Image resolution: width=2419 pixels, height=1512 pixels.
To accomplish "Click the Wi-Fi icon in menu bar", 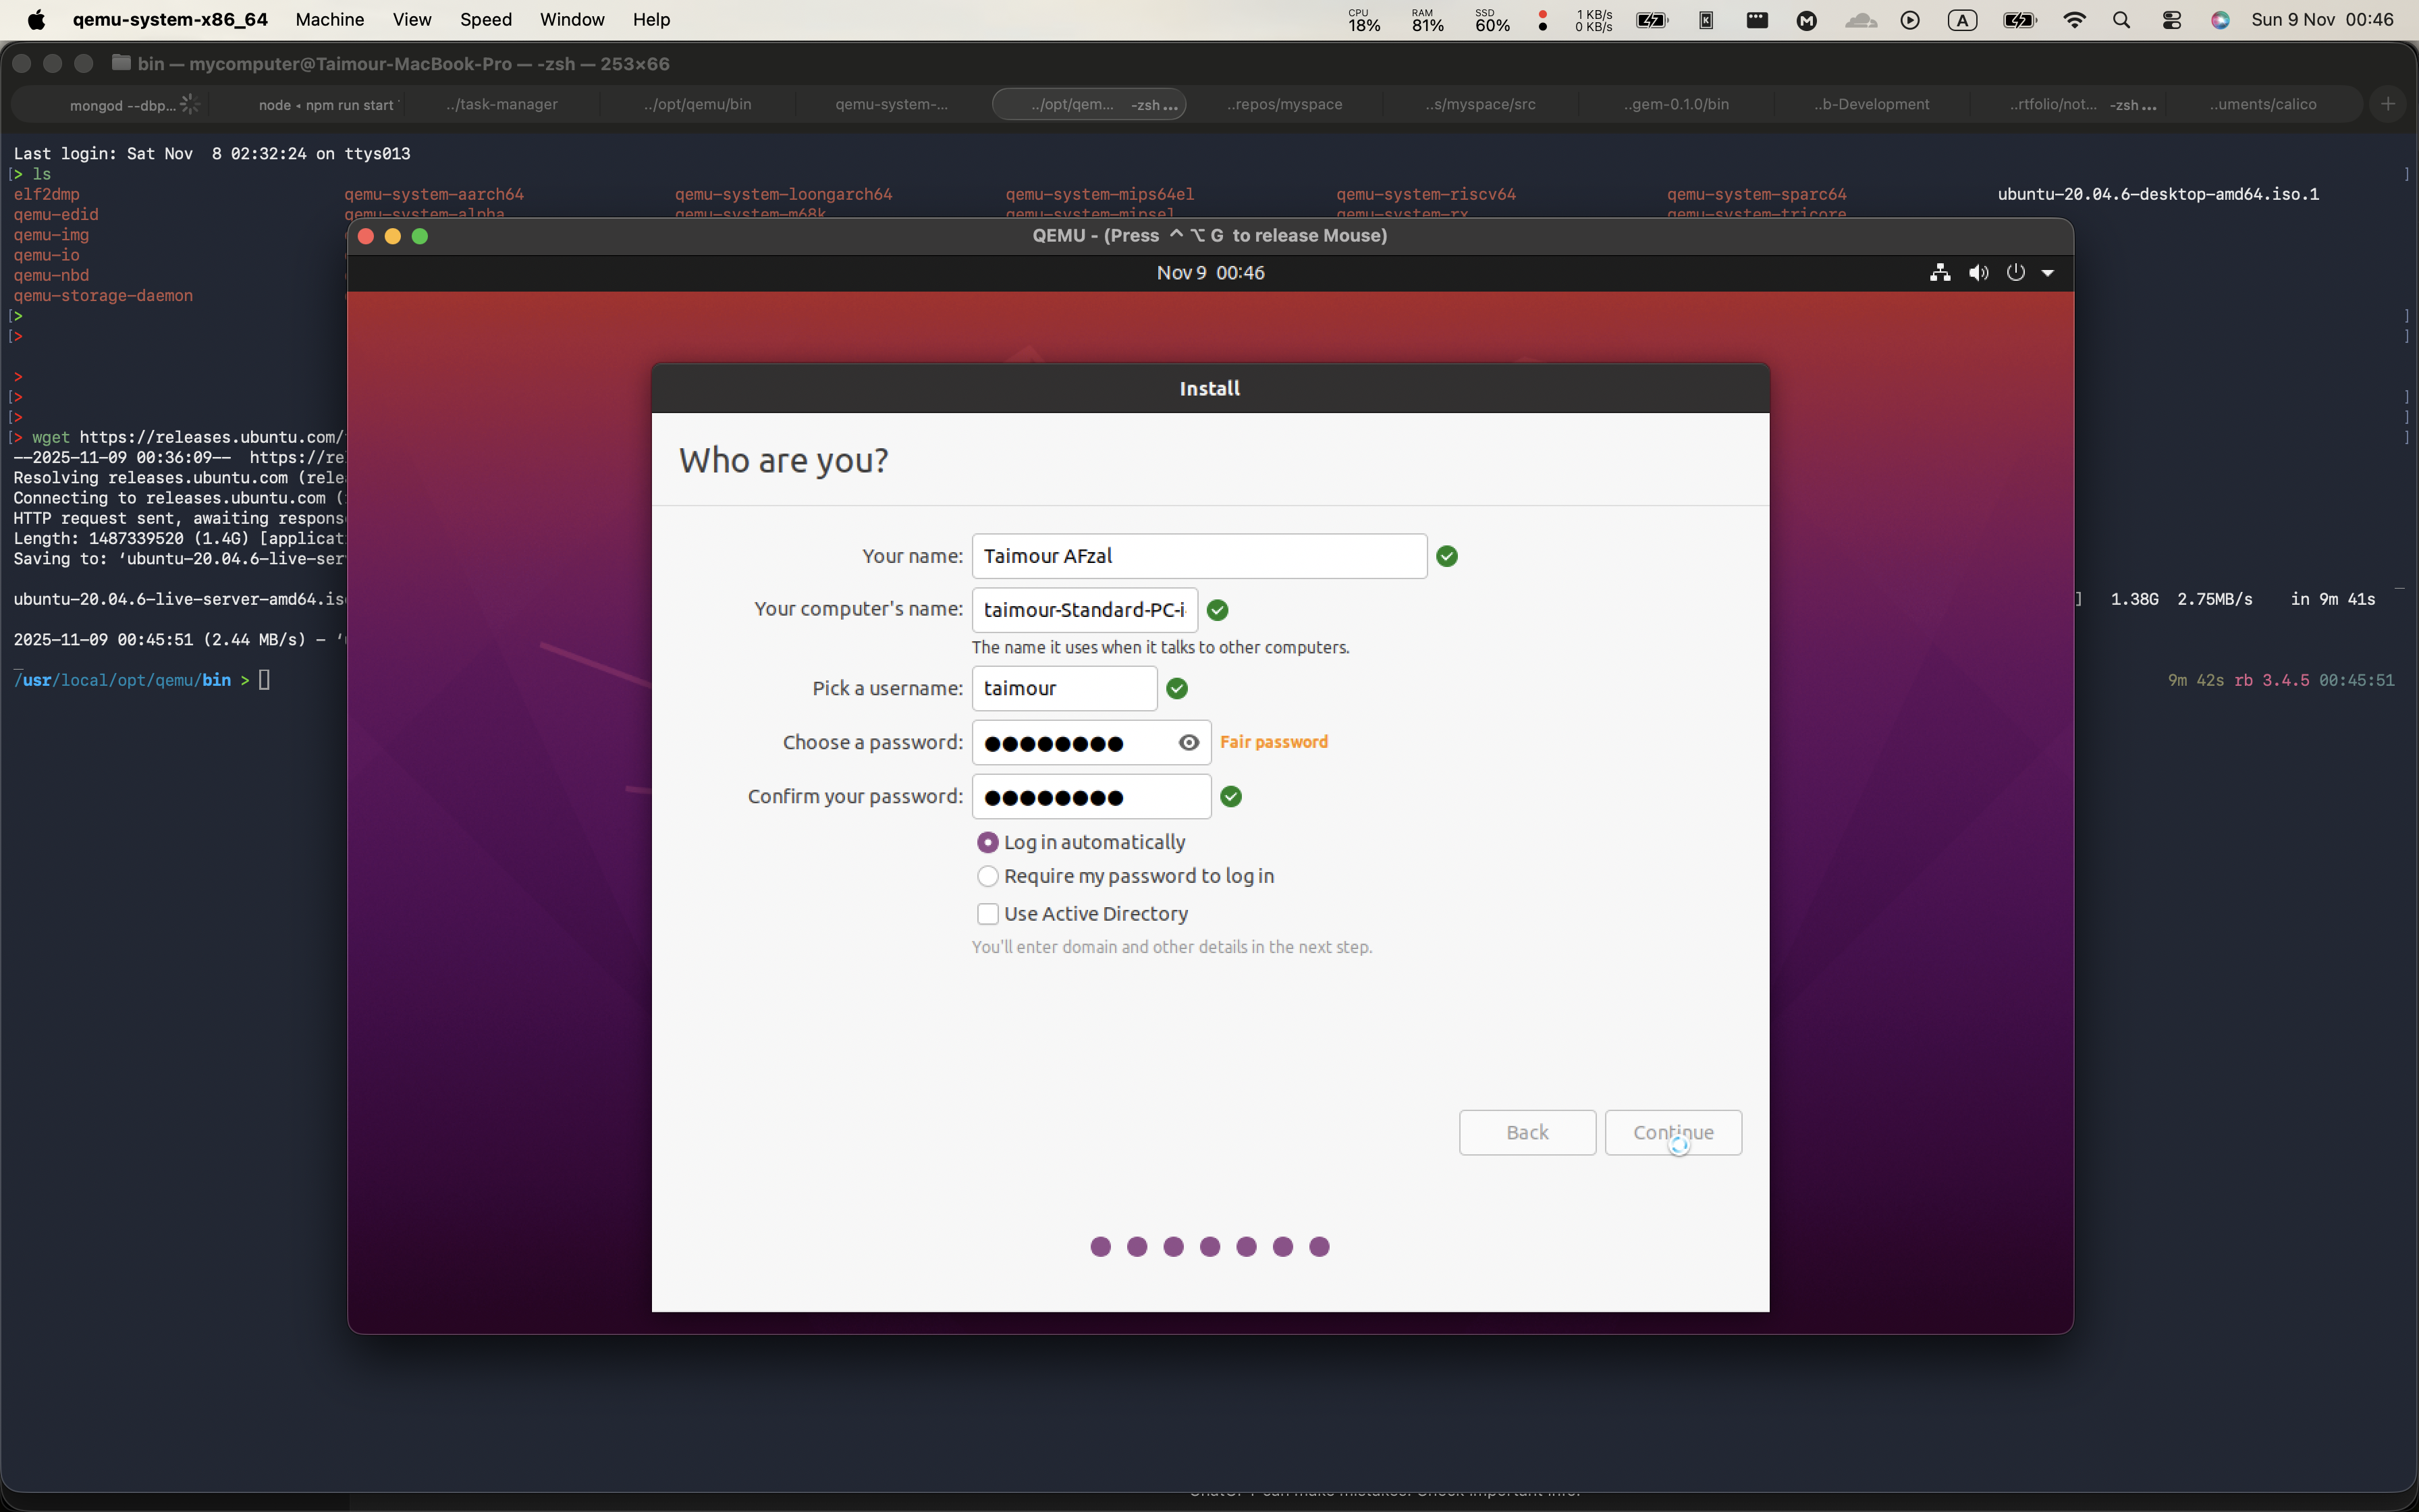I will [2074, 20].
